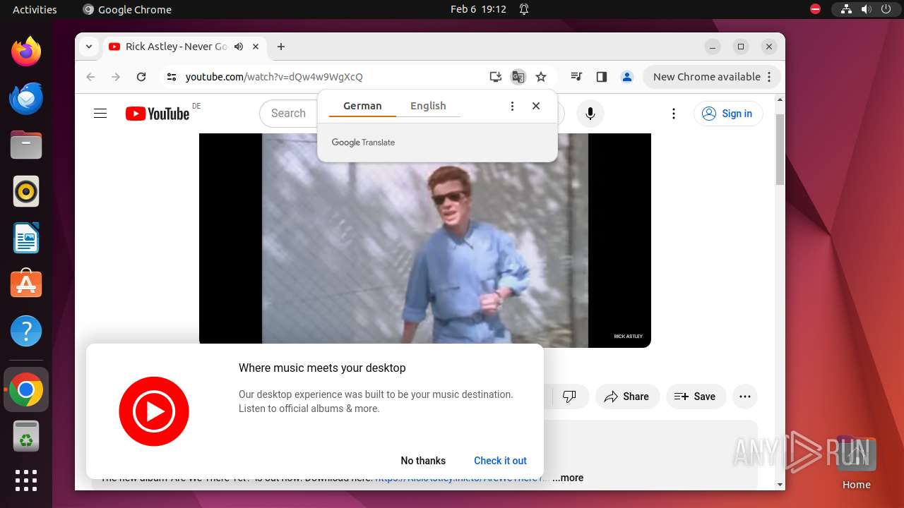
Task: Open Google Chrome app menu in top bar
Action: [127, 9]
